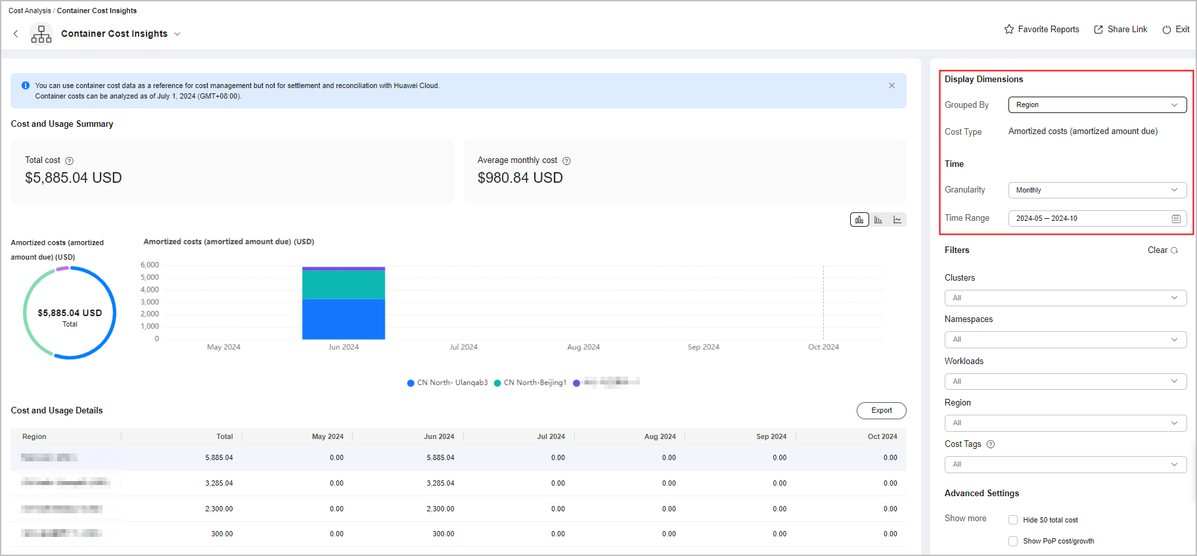1197x556 pixels.
Task: Click the teal segment of Jun 2024 bar
Action: [x=344, y=285]
